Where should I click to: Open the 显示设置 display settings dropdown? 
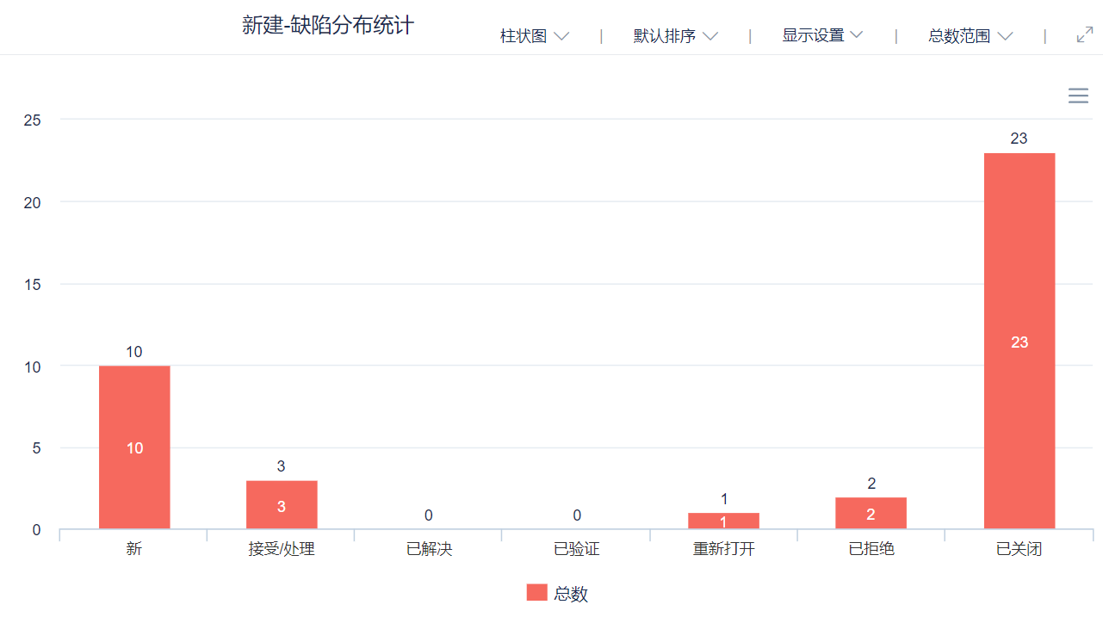822,35
